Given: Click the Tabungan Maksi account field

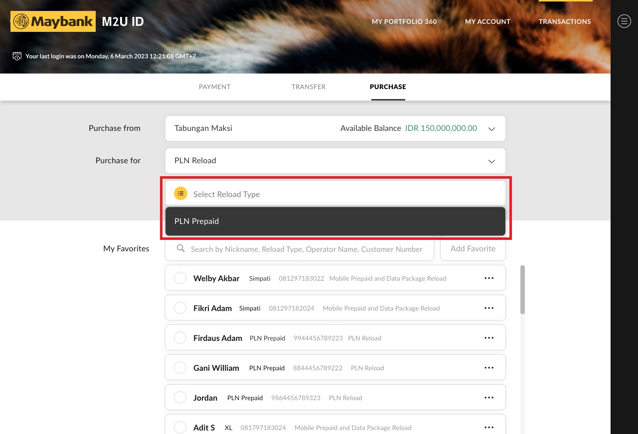Looking at the screenshot, I should tap(335, 128).
